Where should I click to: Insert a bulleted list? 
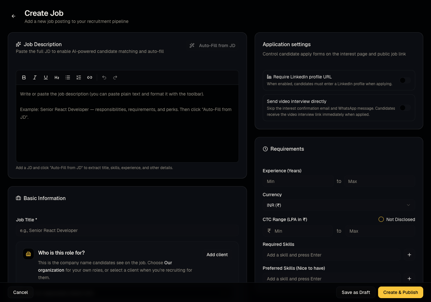pyautogui.click(x=68, y=77)
